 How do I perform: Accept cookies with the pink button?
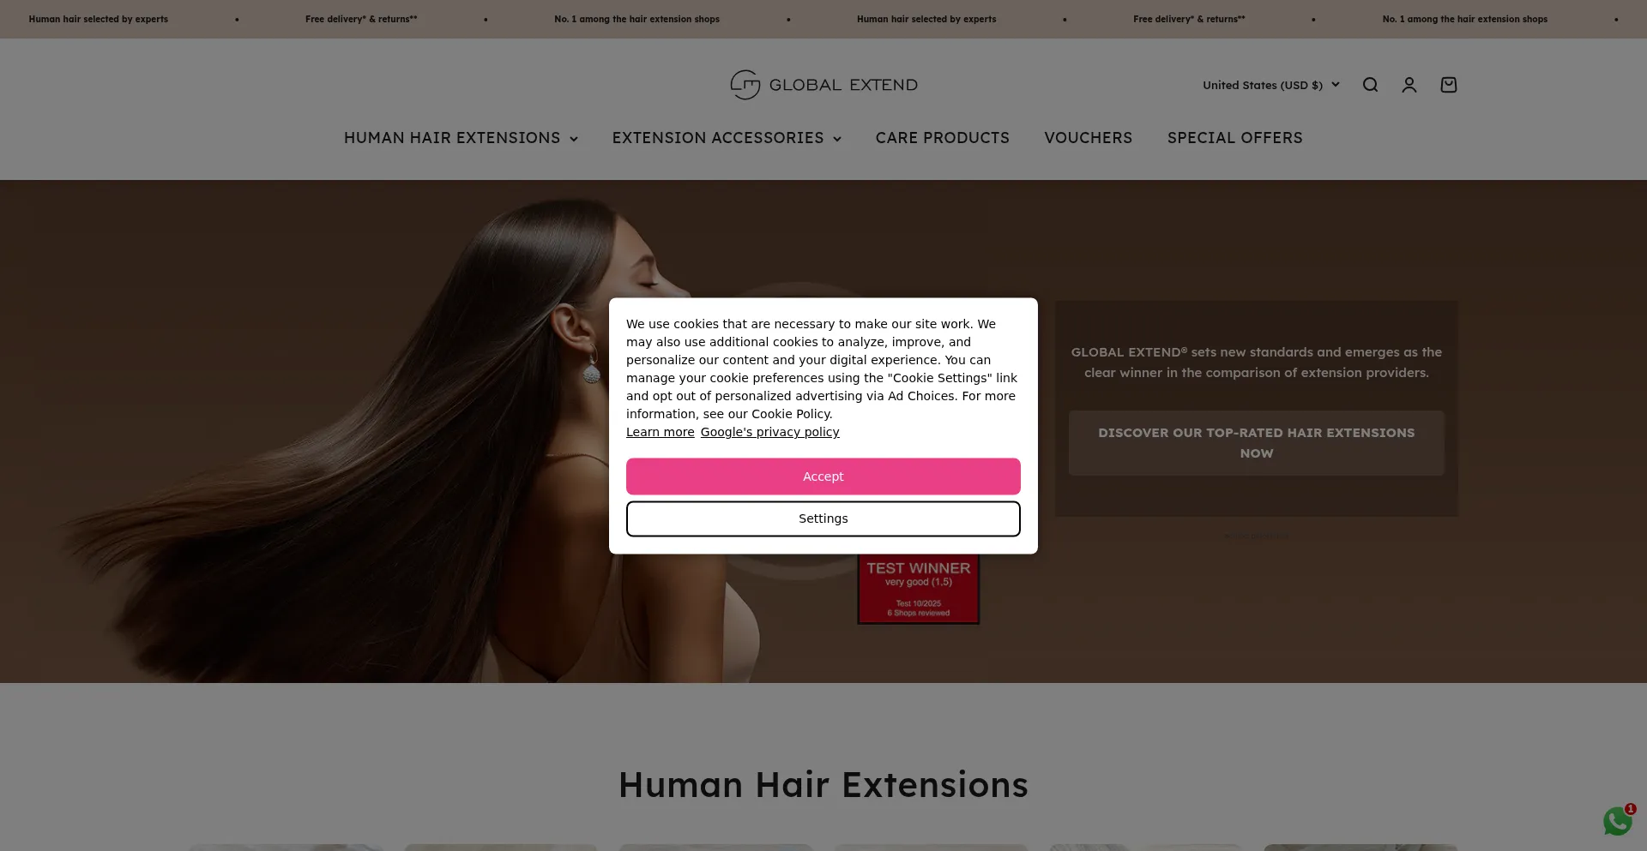823,476
